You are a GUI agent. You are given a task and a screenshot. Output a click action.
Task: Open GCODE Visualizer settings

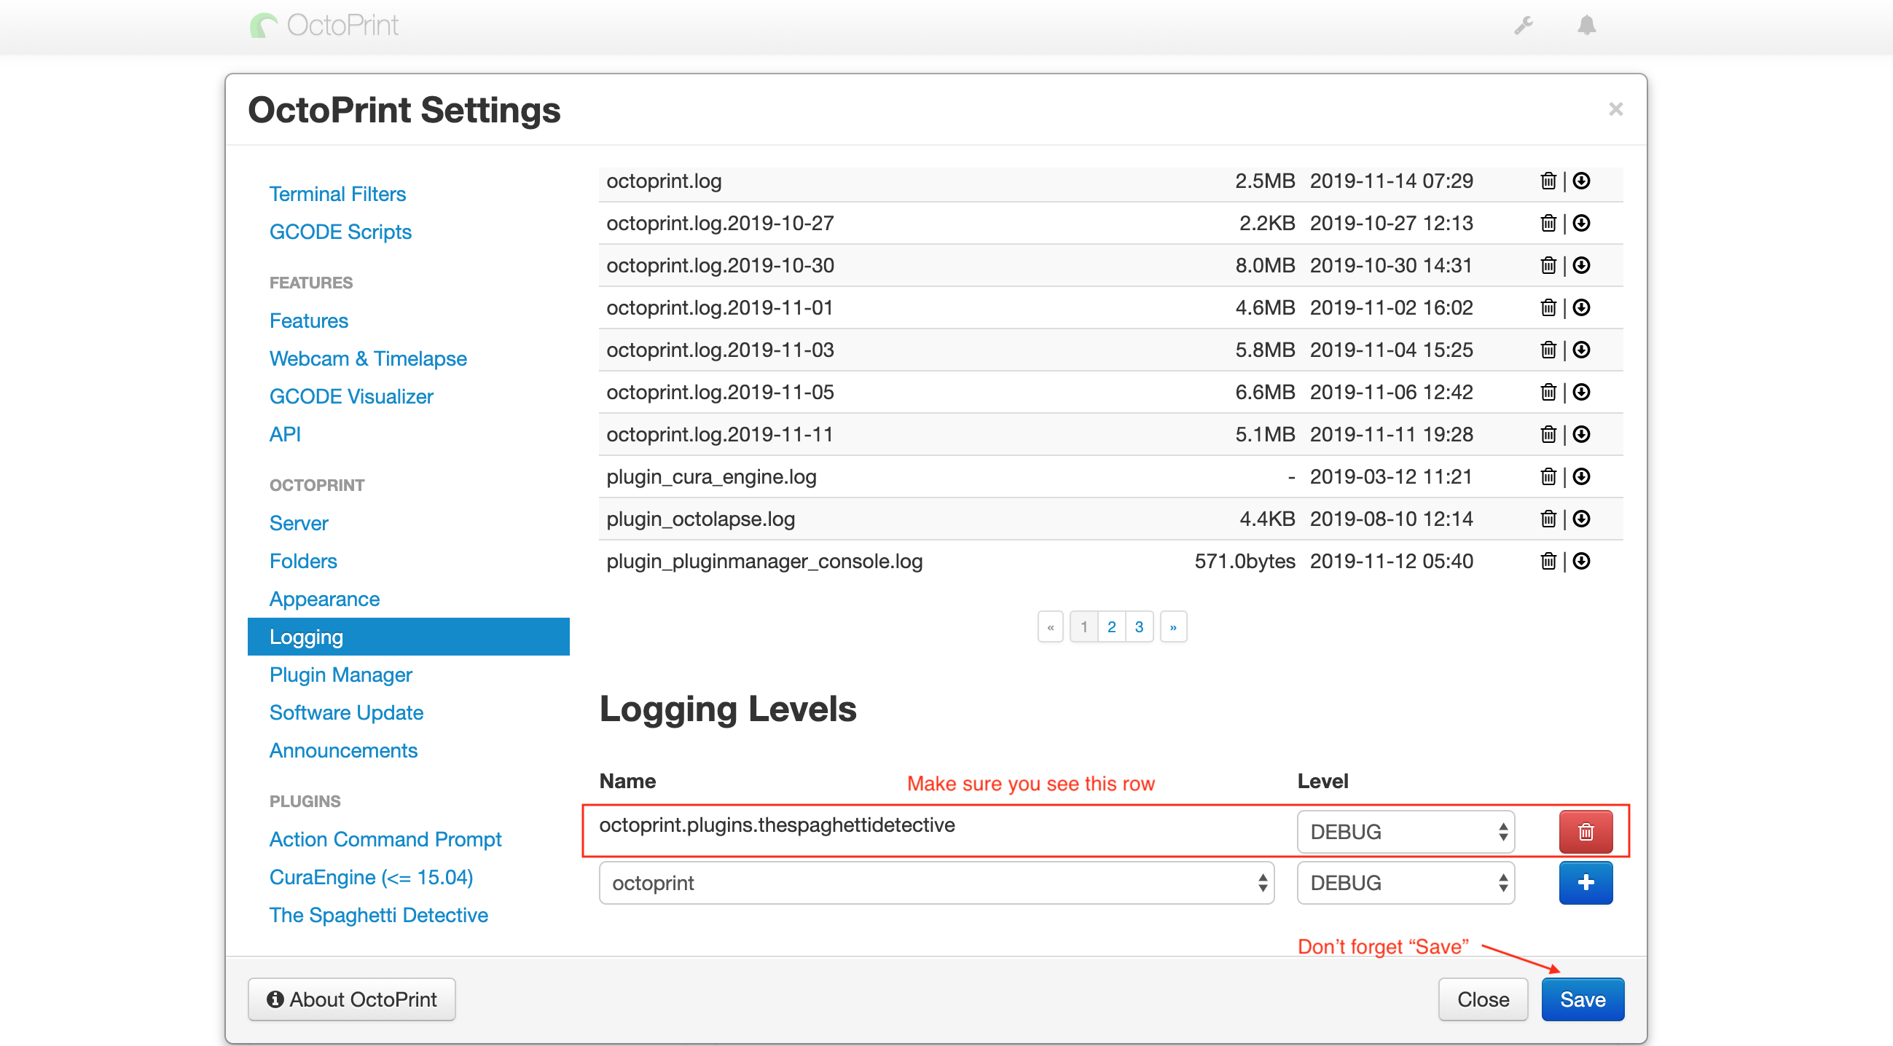(x=351, y=396)
